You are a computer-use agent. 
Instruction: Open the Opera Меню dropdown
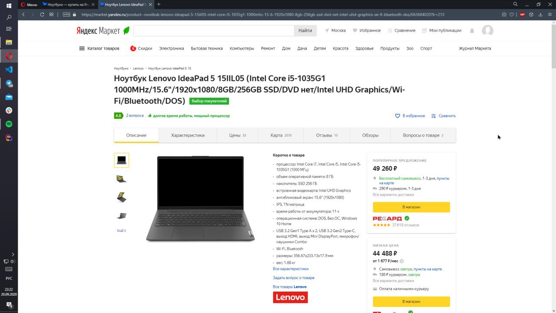point(29,4)
